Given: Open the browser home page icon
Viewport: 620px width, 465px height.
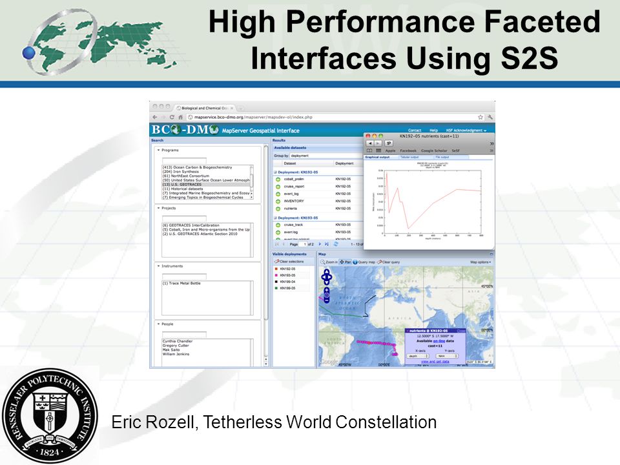Looking at the screenshot, I should (x=180, y=117).
